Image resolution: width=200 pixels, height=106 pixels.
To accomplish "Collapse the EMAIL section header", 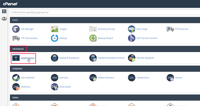I will point(105,97).
